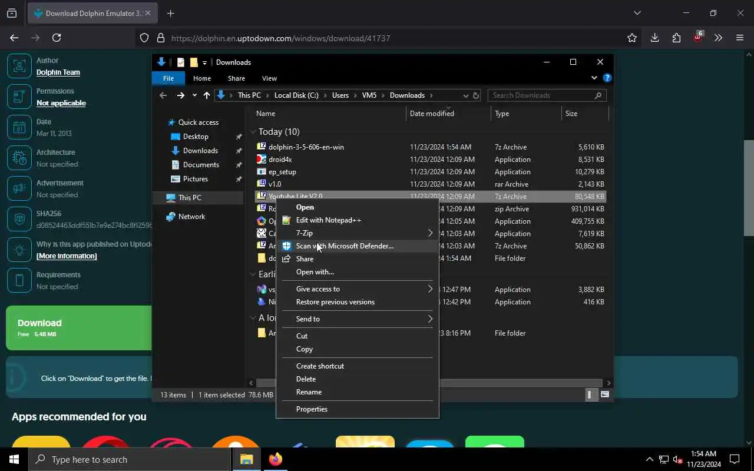
Task: Reload the Firefox page
Action: coord(57,38)
